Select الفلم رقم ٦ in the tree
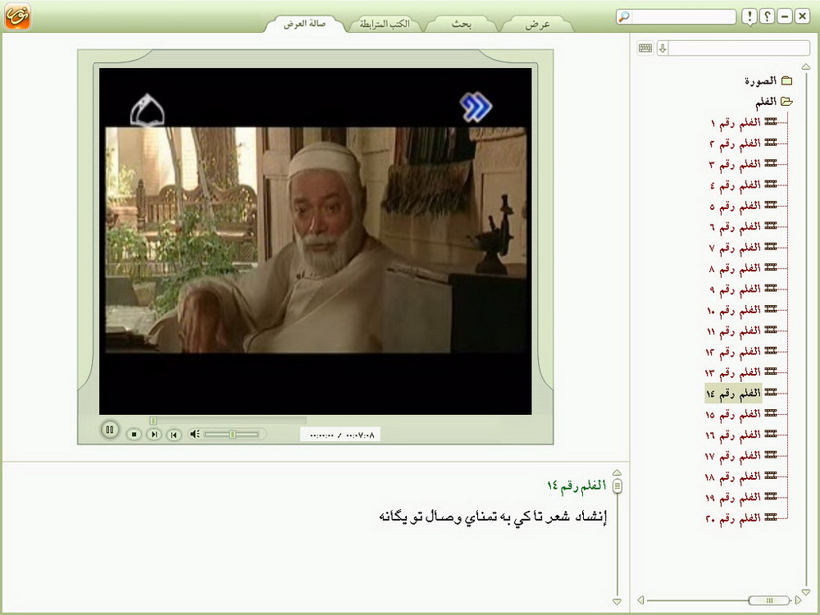The height and width of the screenshot is (615, 820). point(736,226)
